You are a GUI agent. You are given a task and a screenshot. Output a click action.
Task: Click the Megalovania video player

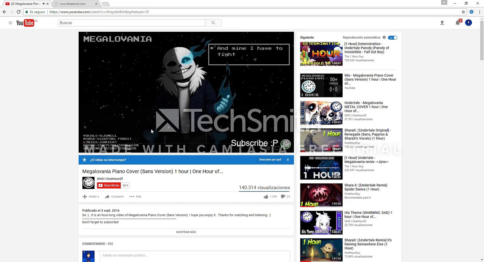(186, 92)
